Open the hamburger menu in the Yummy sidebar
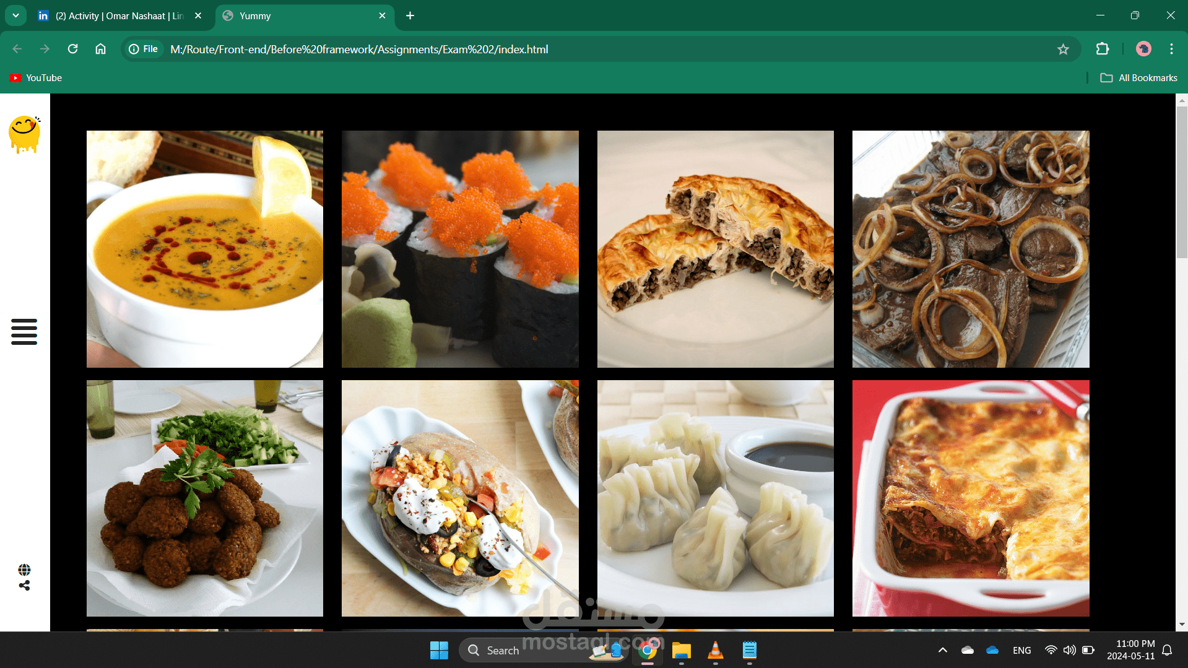This screenshot has width=1188, height=668. (24, 332)
